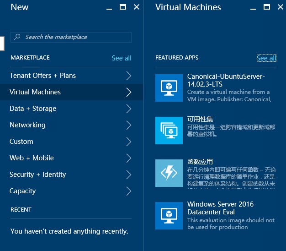Expand the Custom category chevron
The height and width of the screenshot is (251, 286).
pos(129,142)
